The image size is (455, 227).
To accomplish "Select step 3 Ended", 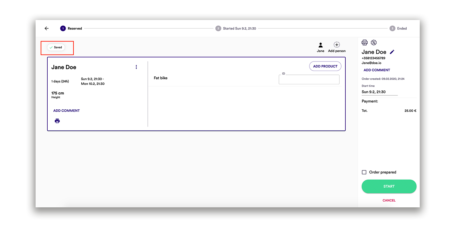I will (398, 28).
